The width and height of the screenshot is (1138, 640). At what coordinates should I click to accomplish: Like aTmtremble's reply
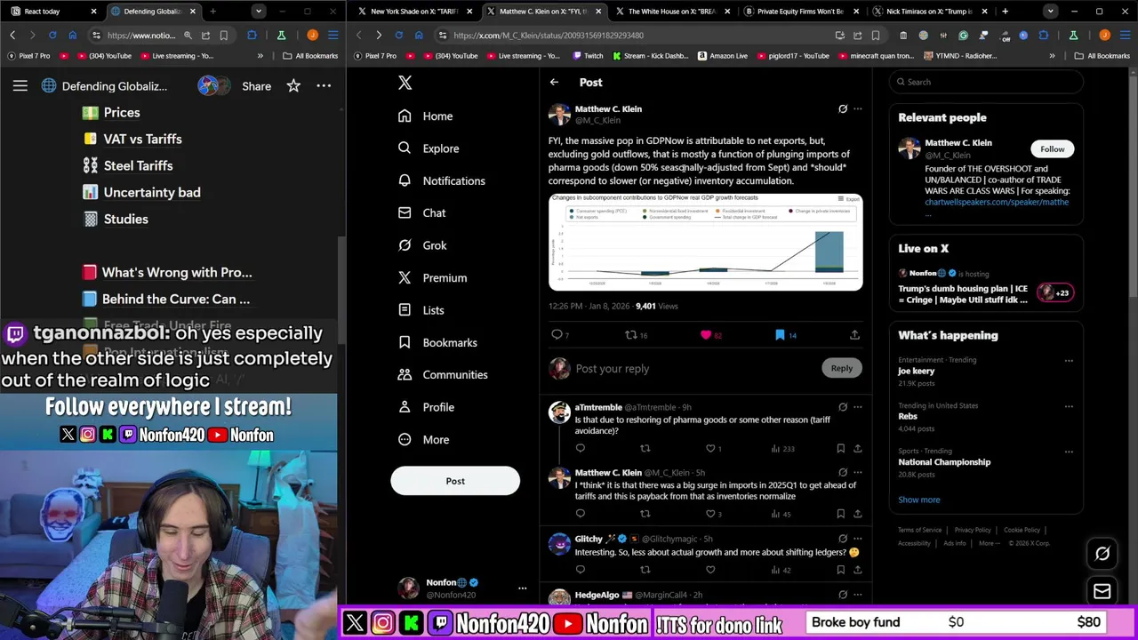pyautogui.click(x=709, y=448)
